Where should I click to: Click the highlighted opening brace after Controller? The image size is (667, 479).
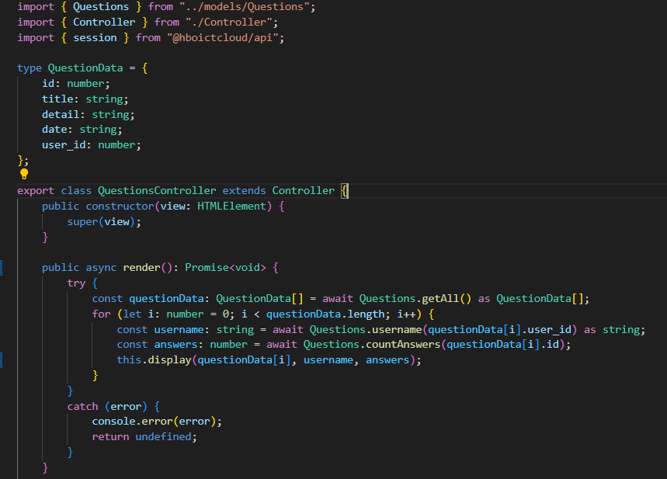pyautogui.click(x=345, y=190)
